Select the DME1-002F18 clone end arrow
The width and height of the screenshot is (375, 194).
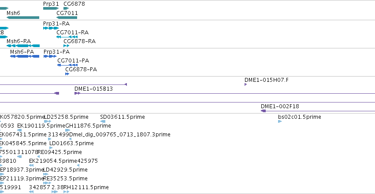click(x=264, y=111)
